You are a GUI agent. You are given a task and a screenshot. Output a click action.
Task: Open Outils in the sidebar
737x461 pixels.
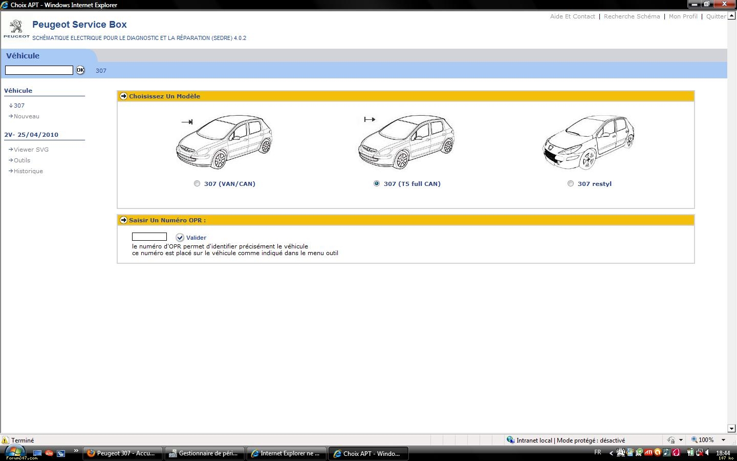(22, 160)
